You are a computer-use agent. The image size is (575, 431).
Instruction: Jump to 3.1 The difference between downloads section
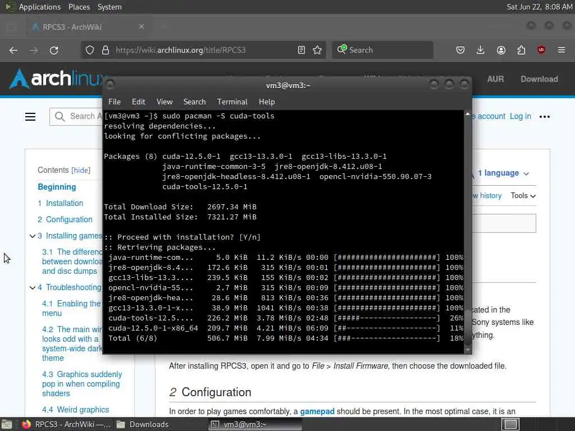click(72, 262)
